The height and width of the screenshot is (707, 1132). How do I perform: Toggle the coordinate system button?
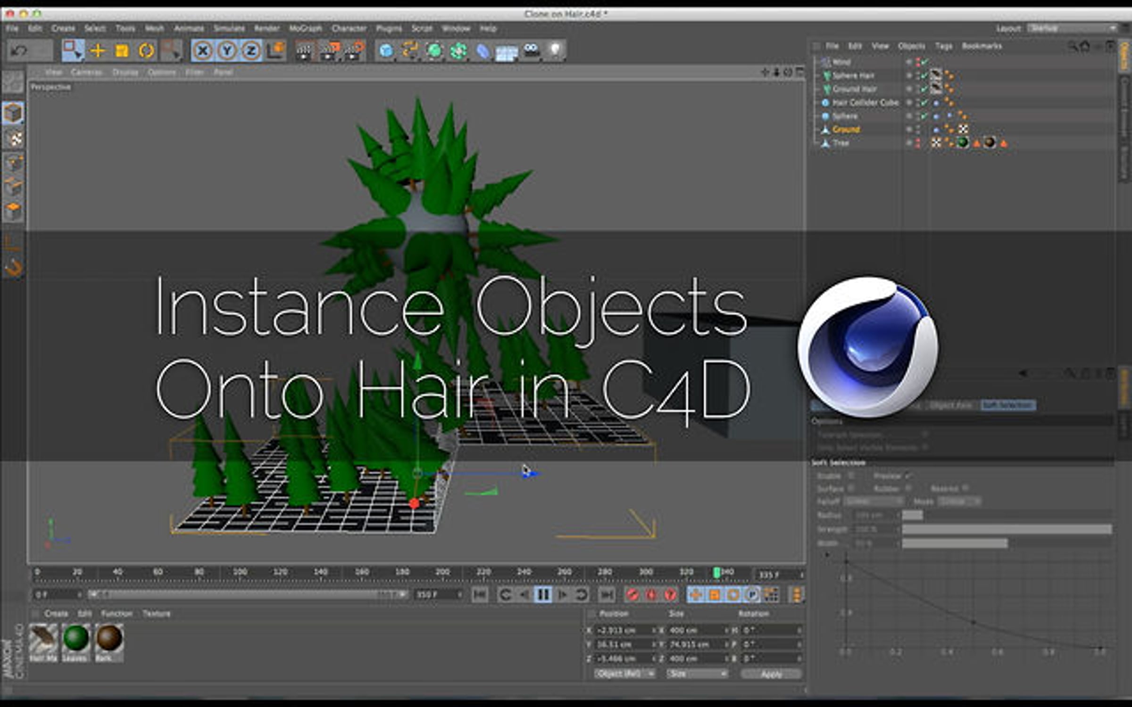point(276,50)
